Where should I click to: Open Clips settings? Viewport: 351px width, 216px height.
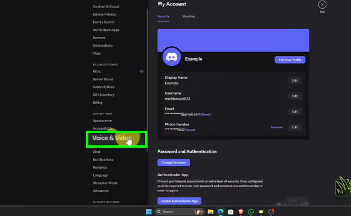(x=97, y=53)
